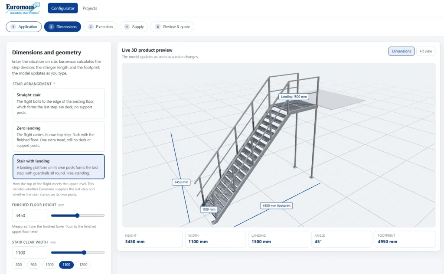This screenshot has height=274, width=444.
Task: Click the Landing 1500 mm label in the model
Action: (294, 97)
